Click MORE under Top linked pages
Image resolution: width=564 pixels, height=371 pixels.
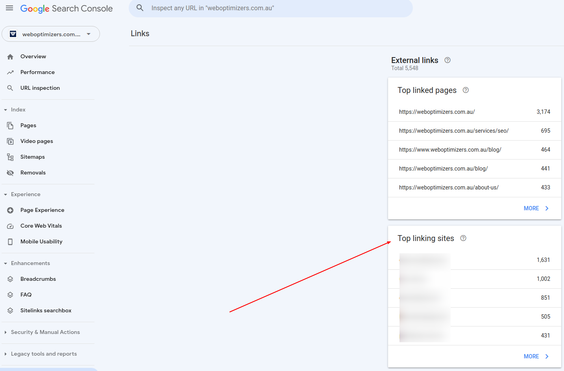tap(536, 208)
